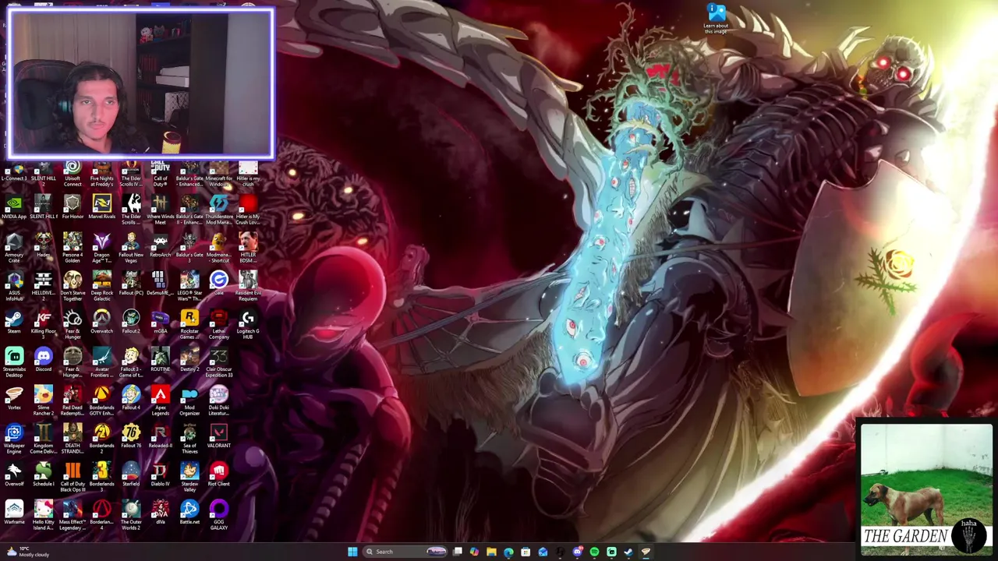The height and width of the screenshot is (561, 998).
Task: Click Clair Obscur Expedition 33 icon
Action: tap(218, 363)
